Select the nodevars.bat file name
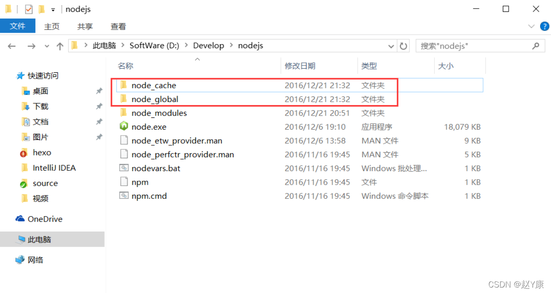The width and height of the screenshot is (551, 293). coord(156,168)
